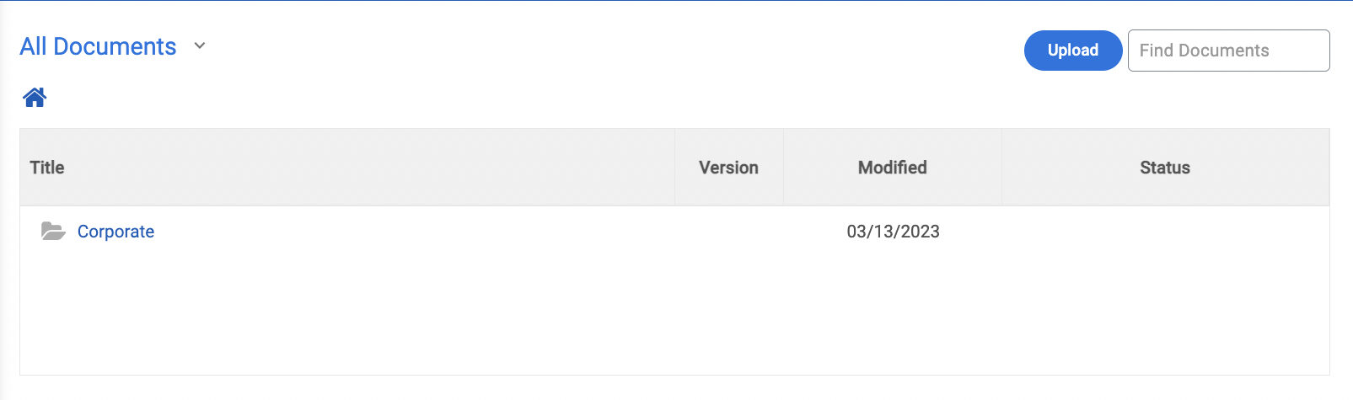Viewport: 1353px width, 400px height.
Task: Click the All Documents heading
Action: [98, 46]
